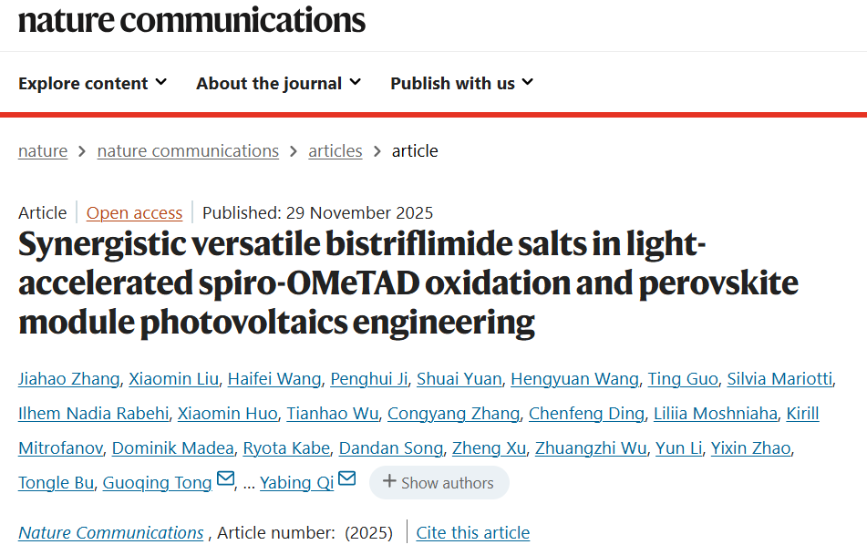Go to nature breadcrumb link
This screenshot has width=867, height=555.
43,151
